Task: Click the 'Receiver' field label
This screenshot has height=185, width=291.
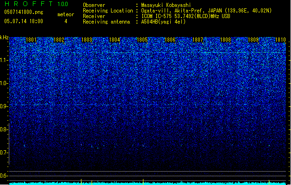Action: click(94, 16)
